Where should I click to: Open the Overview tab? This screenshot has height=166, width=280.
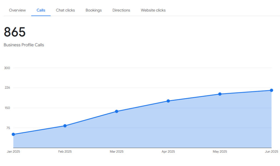[17, 10]
